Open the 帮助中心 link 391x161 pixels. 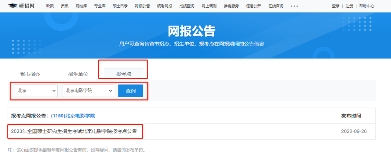(x=366, y=6)
